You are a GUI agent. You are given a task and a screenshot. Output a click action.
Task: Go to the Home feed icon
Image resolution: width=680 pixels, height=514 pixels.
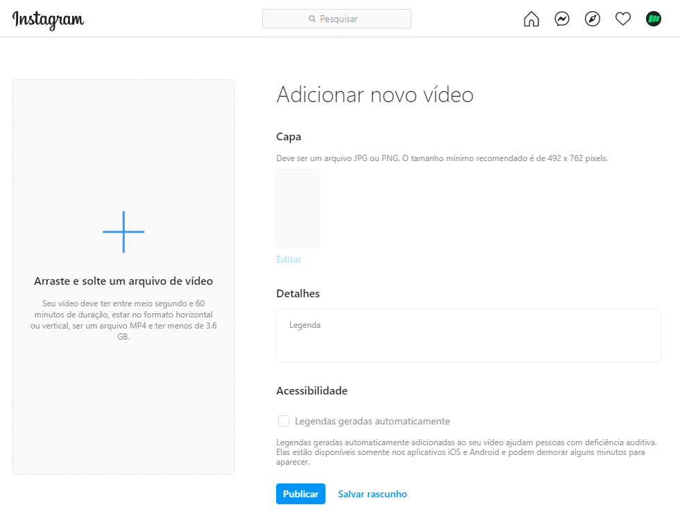[531, 19]
